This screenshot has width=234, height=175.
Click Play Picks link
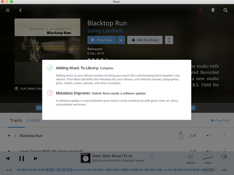point(220,120)
